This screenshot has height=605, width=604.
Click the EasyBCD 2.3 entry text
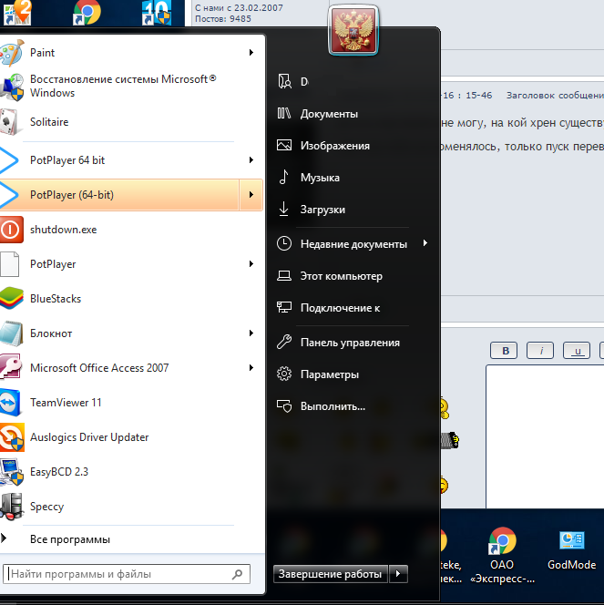tap(59, 472)
